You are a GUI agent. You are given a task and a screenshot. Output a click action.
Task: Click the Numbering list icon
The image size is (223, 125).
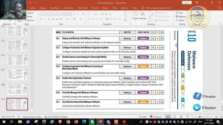97,14
